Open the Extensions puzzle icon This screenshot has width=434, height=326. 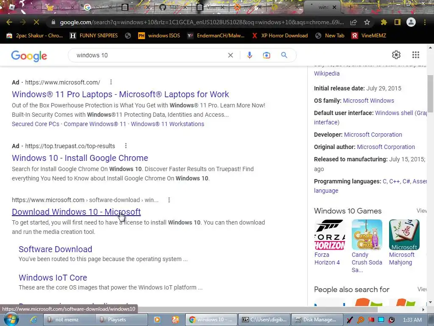tap(384, 22)
